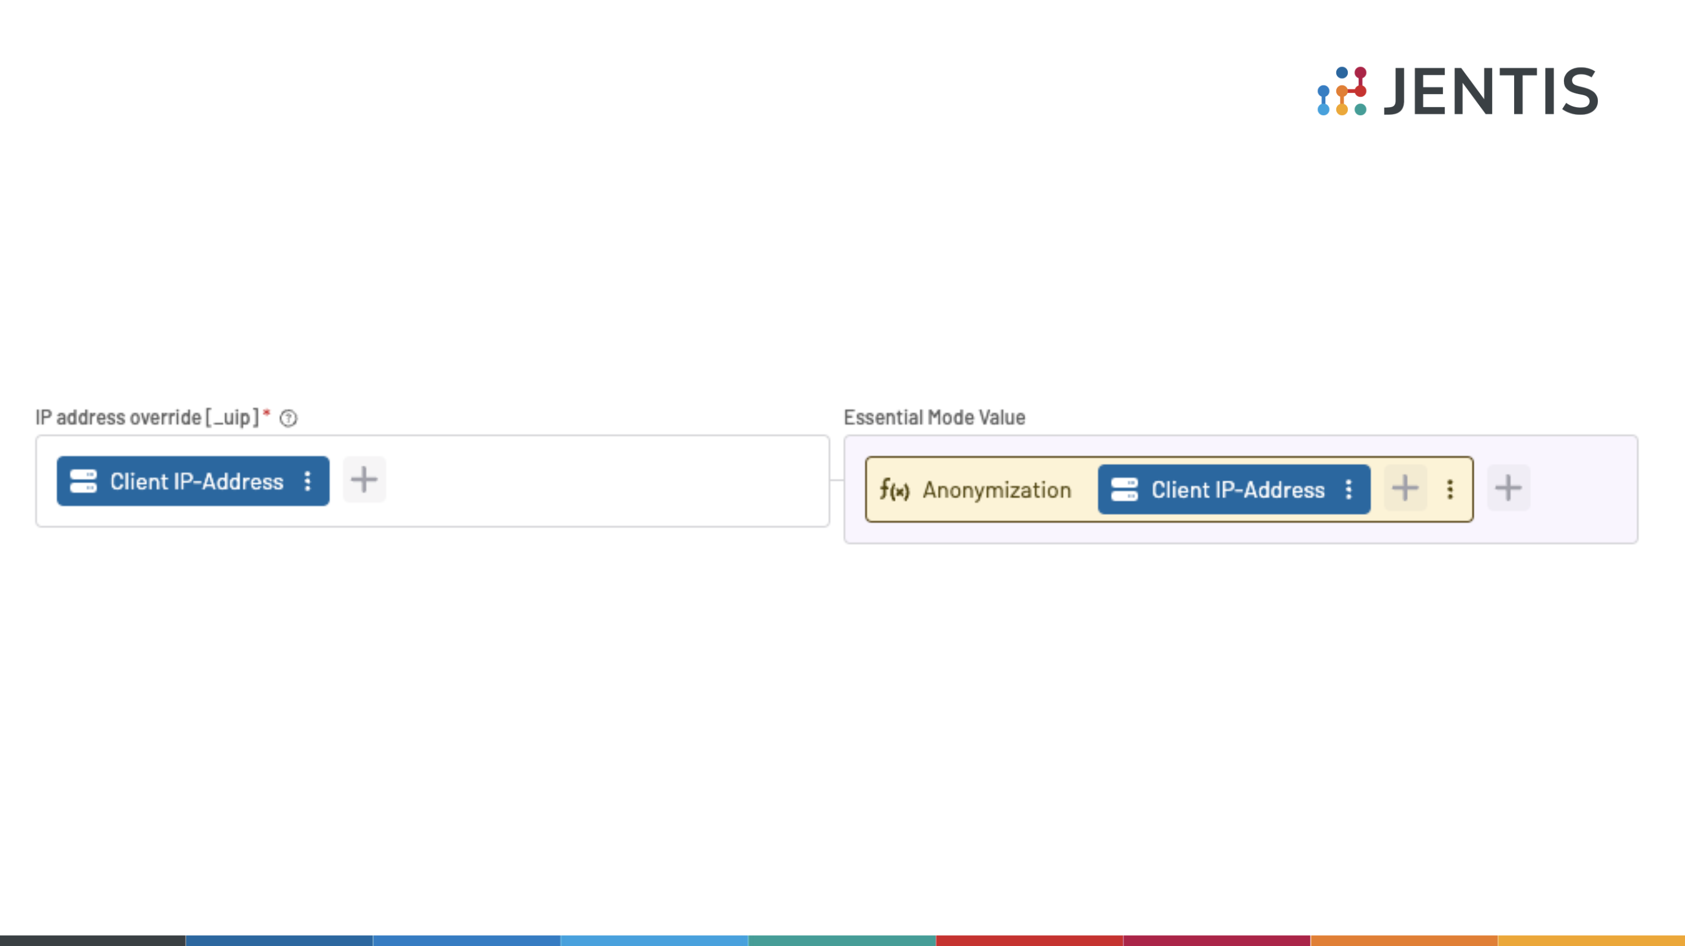Add argument with plus inside Anonymization block
This screenshot has height=946, width=1685.
click(x=1405, y=488)
